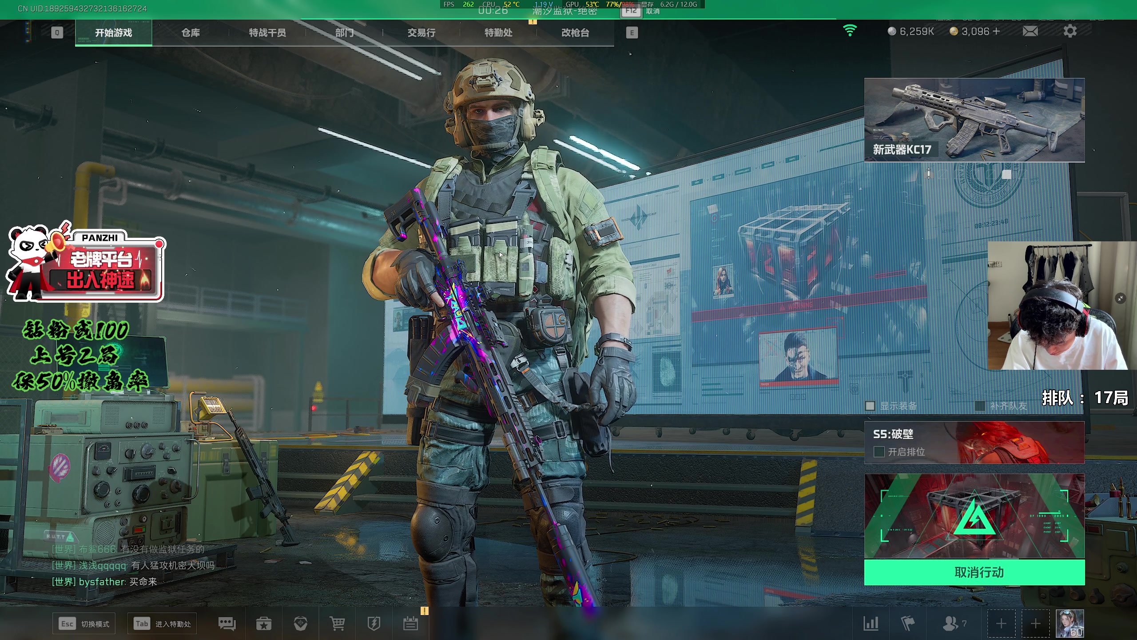Image resolution: width=1137 pixels, height=640 pixels.
Task: Open the mail envelope icon
Action: pyautogui.click(x=1030, y=31)
